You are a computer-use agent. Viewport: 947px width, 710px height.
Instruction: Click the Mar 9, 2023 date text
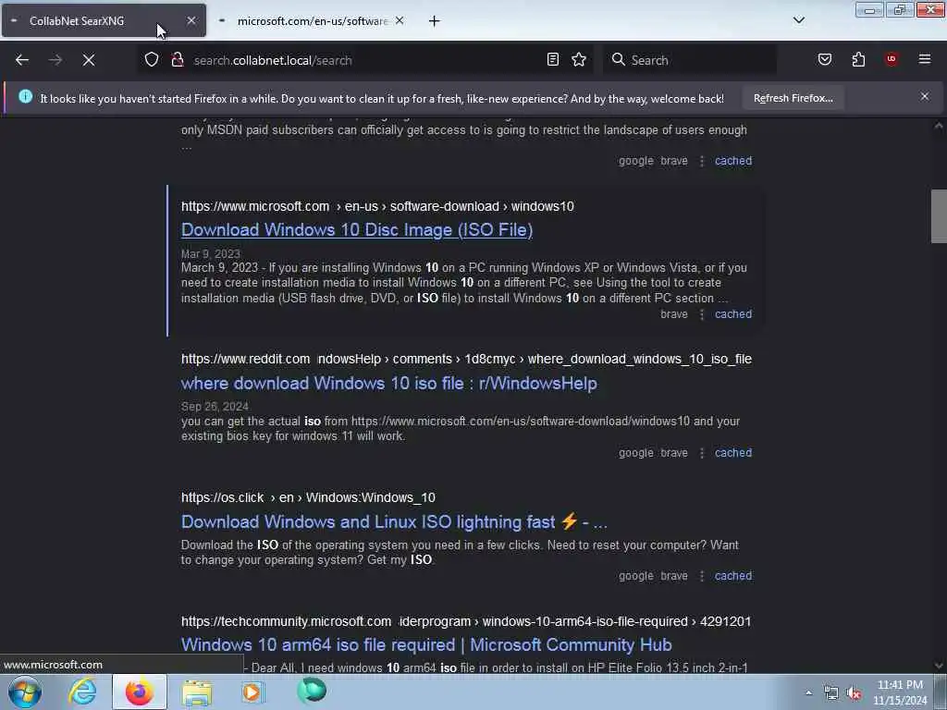pos(211,253)
